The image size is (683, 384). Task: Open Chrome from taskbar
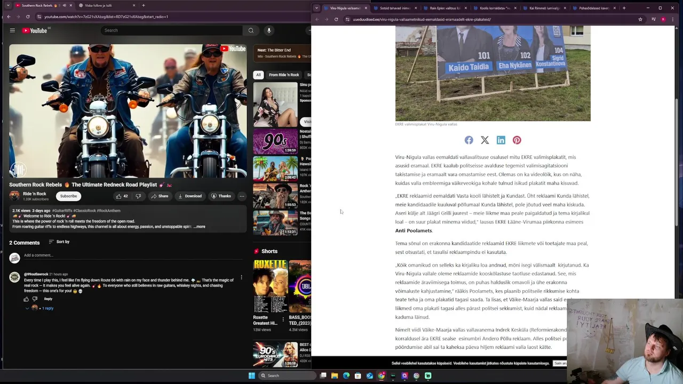[381, 375]
